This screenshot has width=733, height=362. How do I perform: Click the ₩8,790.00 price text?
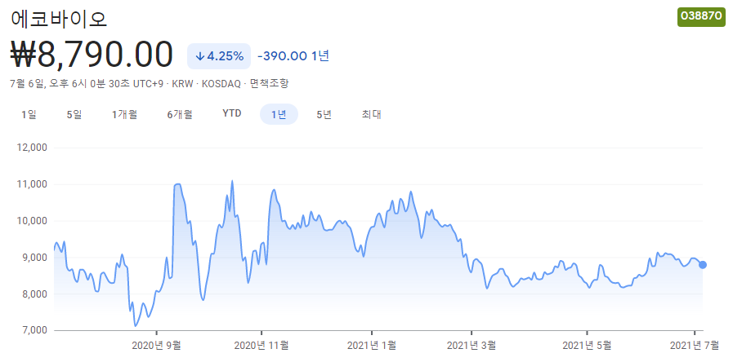click(x=92, y=55)
